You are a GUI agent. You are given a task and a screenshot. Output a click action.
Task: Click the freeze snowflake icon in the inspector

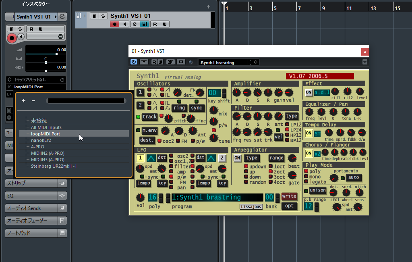[60, 37]
